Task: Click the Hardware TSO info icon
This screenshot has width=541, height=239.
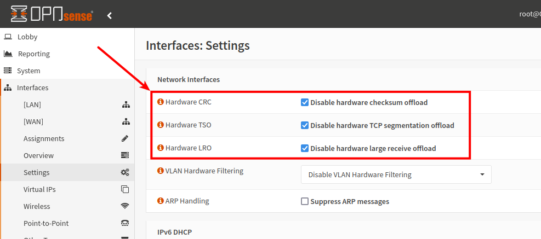Action: [161, 125]
